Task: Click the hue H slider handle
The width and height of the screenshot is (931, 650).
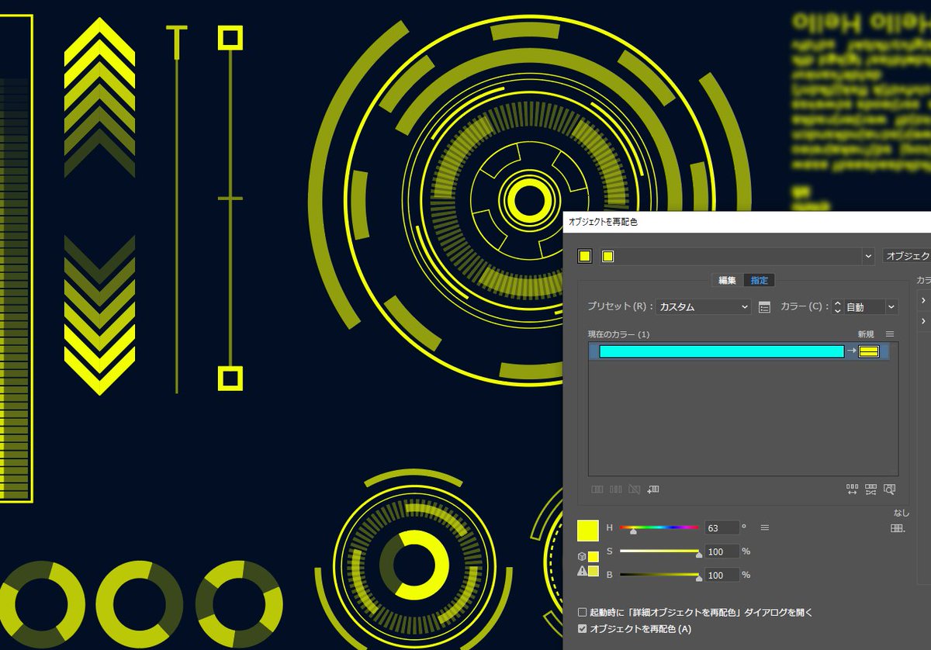Action: tap(634, 531)
